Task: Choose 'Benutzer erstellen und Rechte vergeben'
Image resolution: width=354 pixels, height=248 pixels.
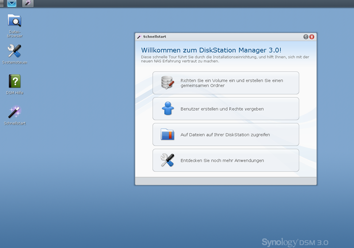Action: click(226, 109)
